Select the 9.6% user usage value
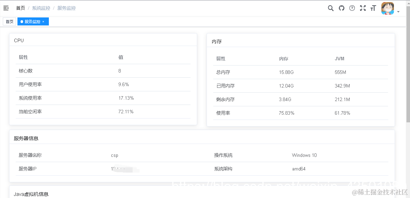Screen dimensions: 410x198 tap(124, 84)
